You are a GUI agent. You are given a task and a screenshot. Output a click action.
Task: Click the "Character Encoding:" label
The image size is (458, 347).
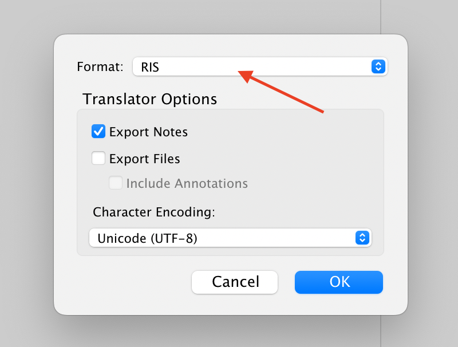pyautogui.click(x=153, y=212)
